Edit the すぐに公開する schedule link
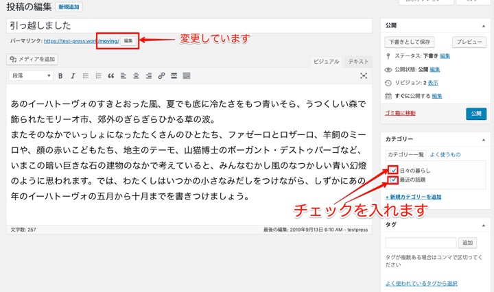The width and height of the screenshot is (494, 292). click(x=437, y=96)
